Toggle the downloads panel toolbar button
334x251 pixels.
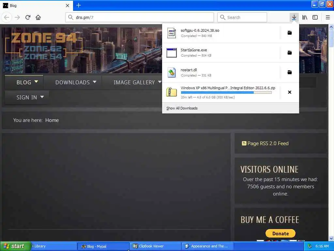(x=294, y=17)
